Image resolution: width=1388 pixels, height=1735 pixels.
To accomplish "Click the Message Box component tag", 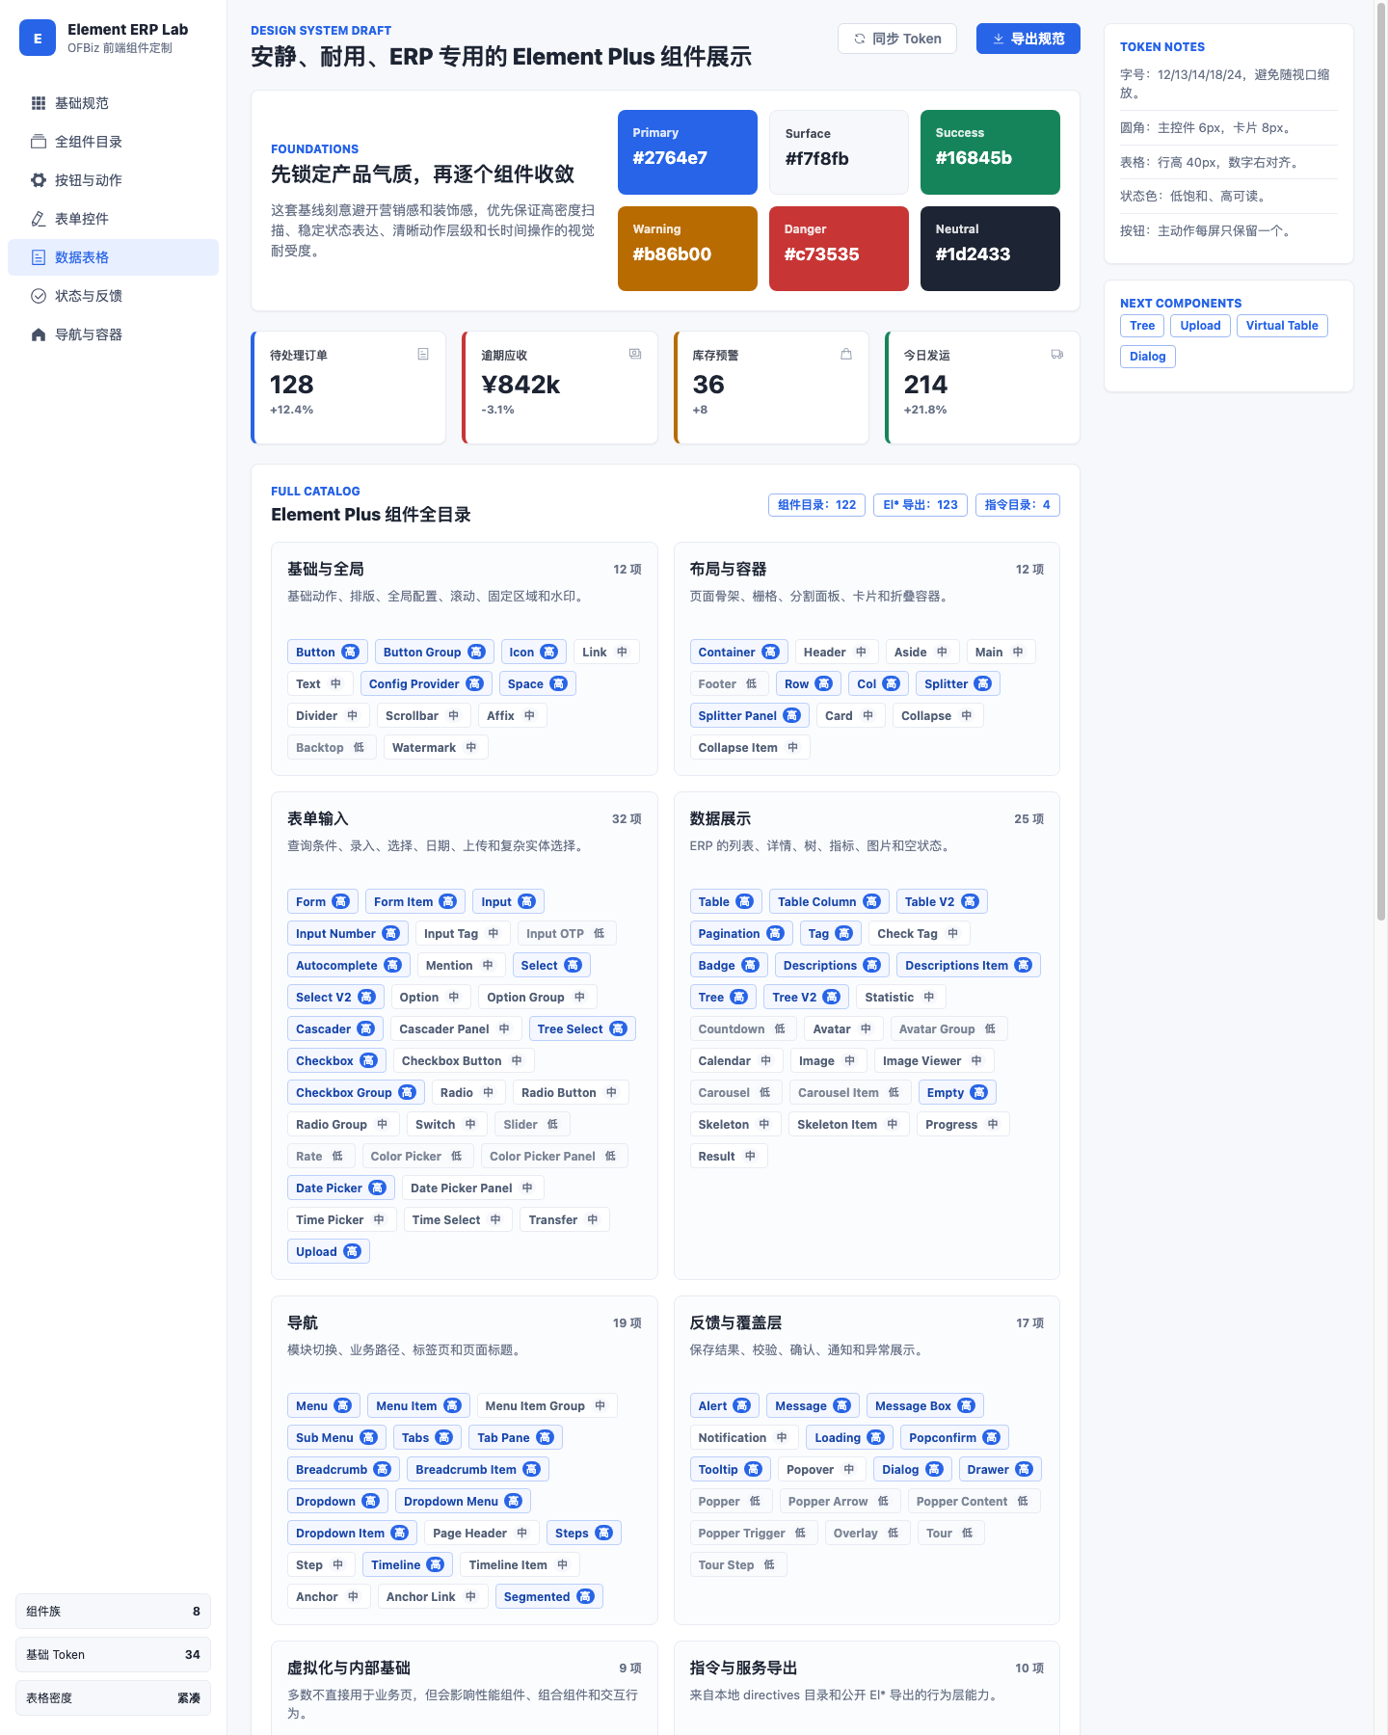I will tap(925, 1405).
